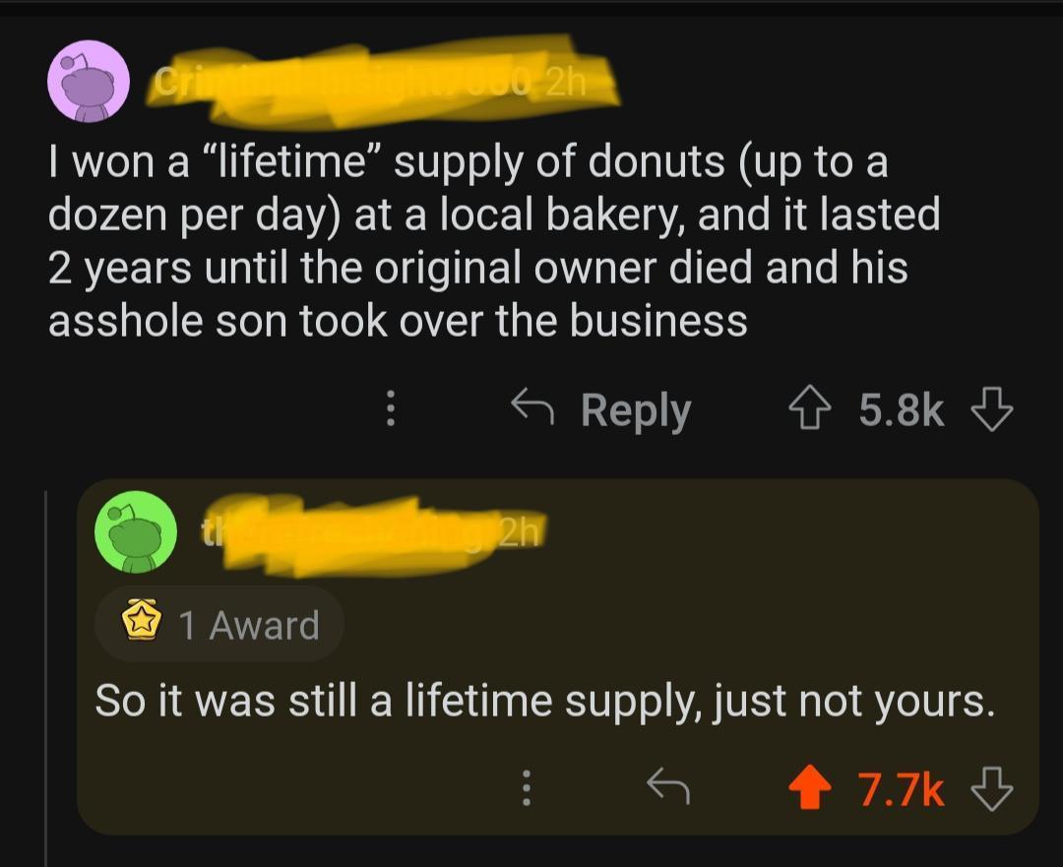Image resolution: width=1063 pixels, height=867 pixels.
Task: Tap the Reply arrow icon on the top comment
Action: tap(536, 408)
